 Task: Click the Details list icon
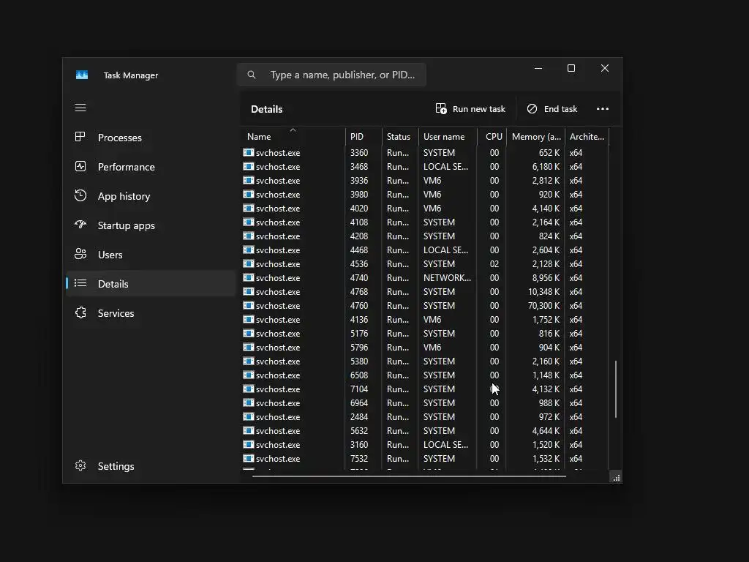click(80, 283)
